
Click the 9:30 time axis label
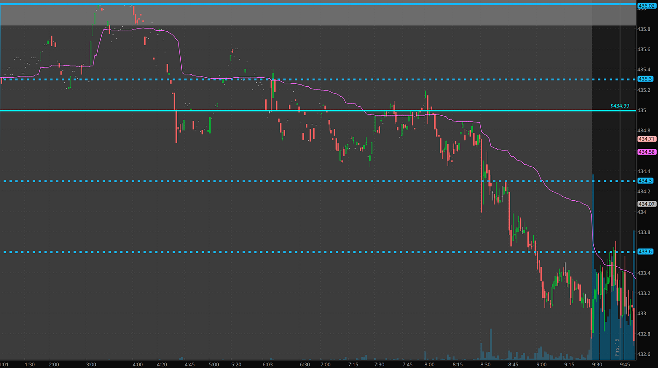597,364
